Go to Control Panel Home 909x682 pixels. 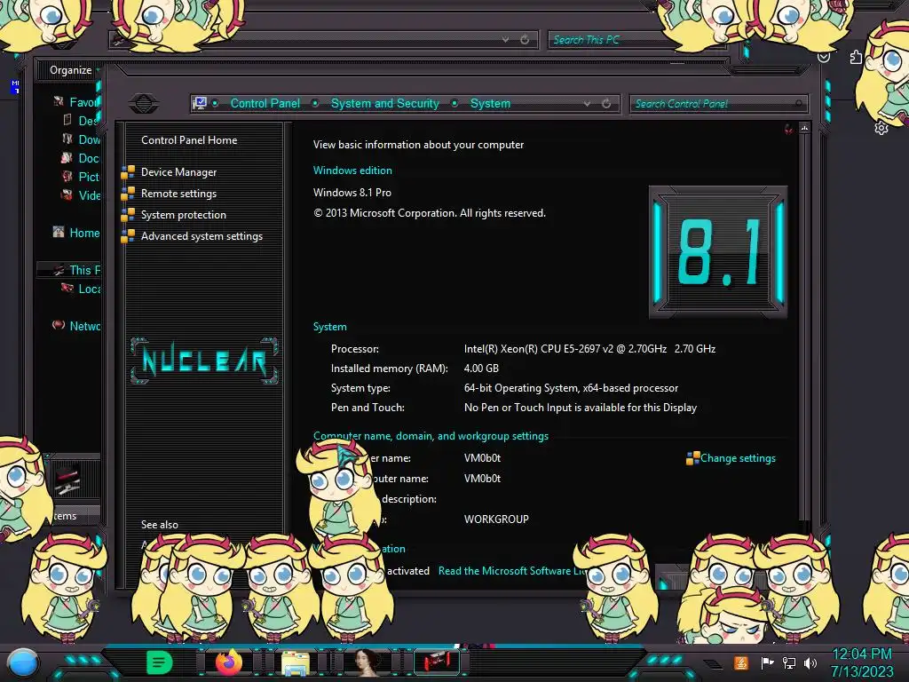coord(189,139)
